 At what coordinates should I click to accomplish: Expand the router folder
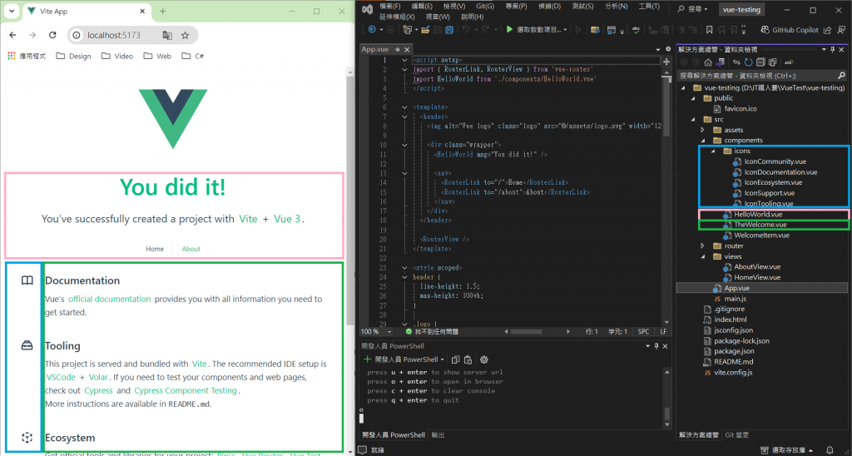click(x=702, y=245)
